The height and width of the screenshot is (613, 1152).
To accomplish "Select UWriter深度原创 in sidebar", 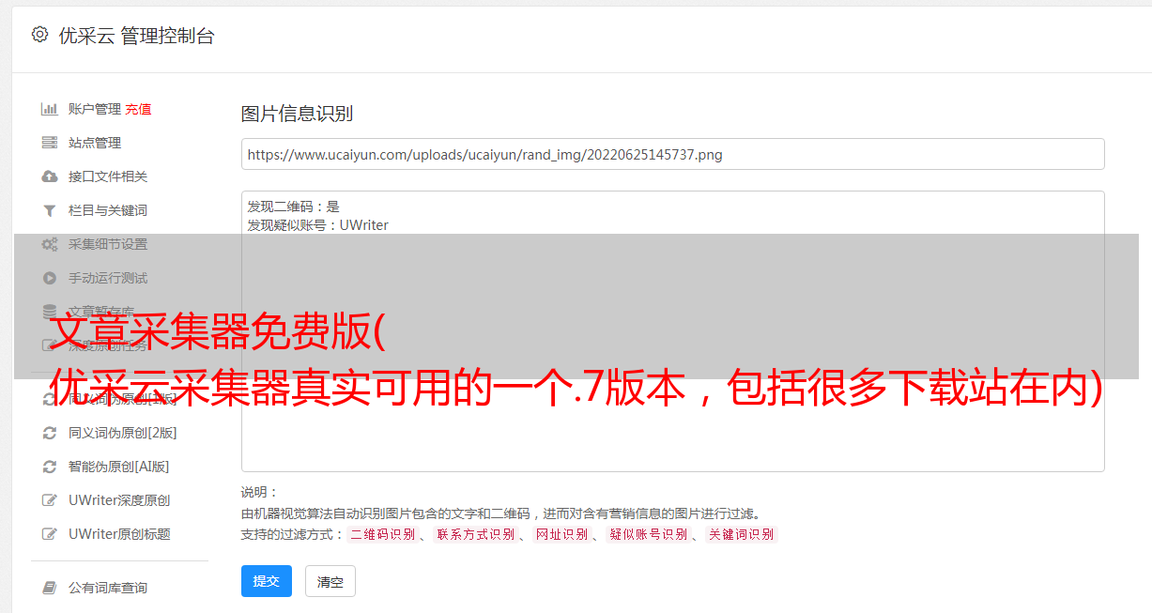I will click(x=119, y=500).
